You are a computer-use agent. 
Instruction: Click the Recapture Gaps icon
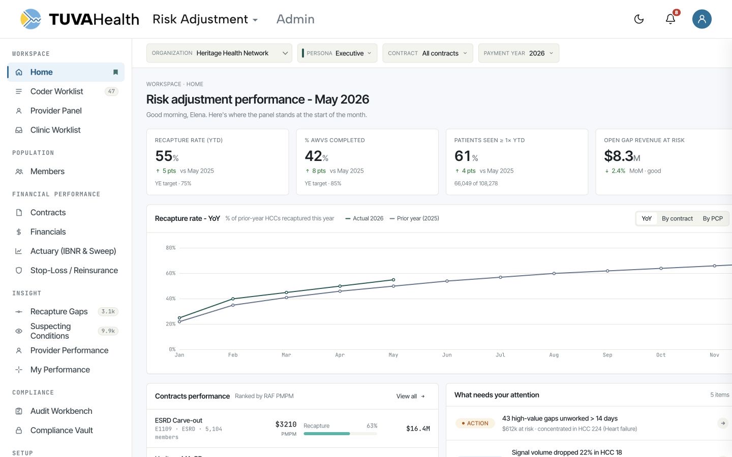point(19,312)
